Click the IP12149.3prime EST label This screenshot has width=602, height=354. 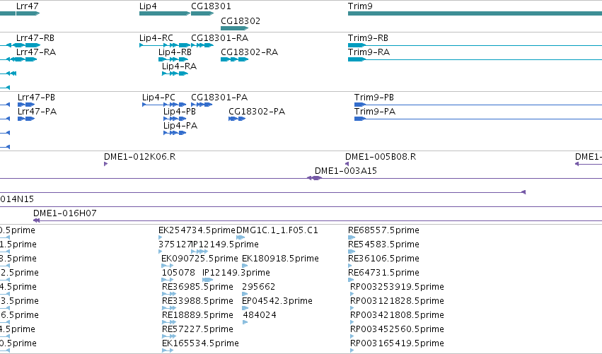click(236, 273)
